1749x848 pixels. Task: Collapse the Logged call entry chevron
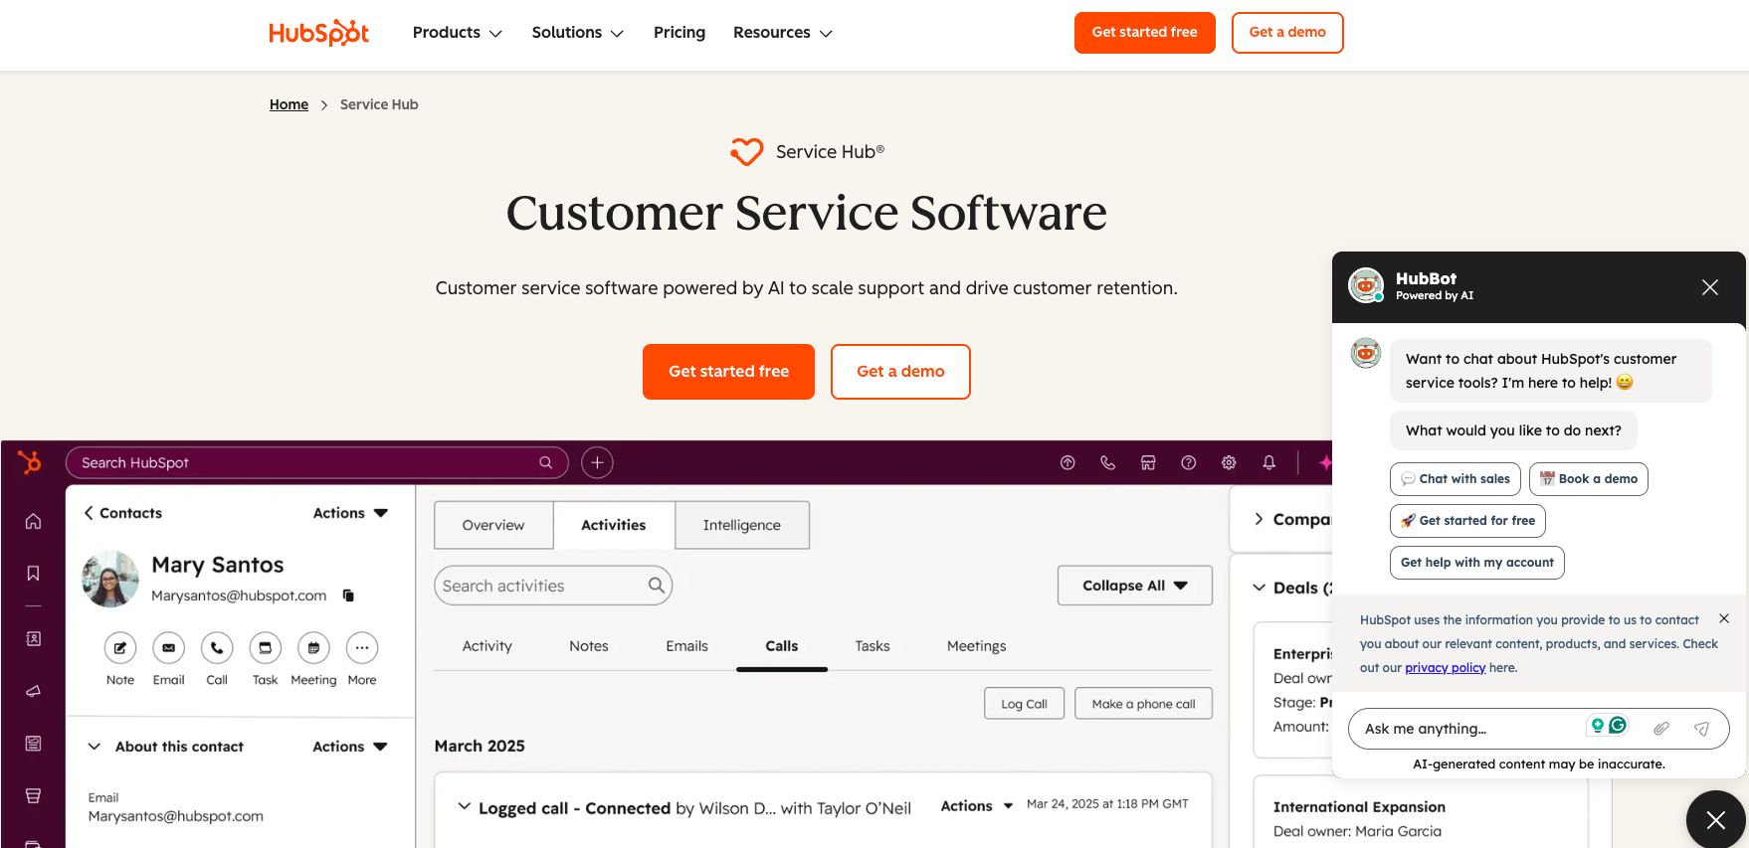[x=464, y=806]
